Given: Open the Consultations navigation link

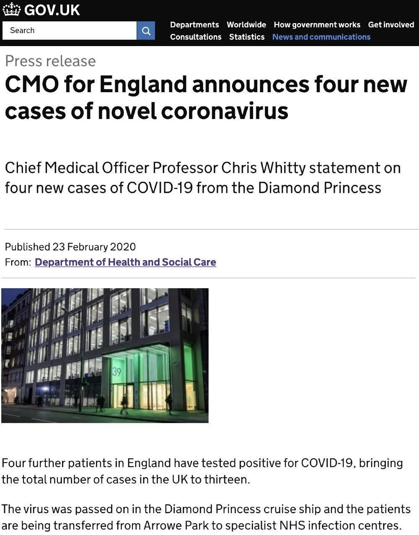Looking at the screenshot, I should point(196,37).
